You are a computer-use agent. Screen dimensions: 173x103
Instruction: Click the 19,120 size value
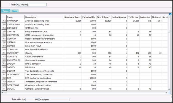108,21
